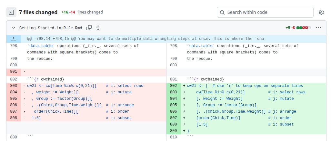Select added line number 809

(173, 131)
